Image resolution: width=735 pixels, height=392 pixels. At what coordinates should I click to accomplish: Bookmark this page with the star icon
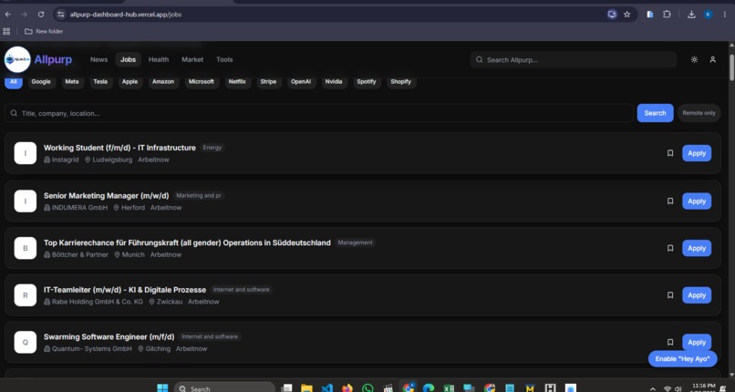(626, 15)
